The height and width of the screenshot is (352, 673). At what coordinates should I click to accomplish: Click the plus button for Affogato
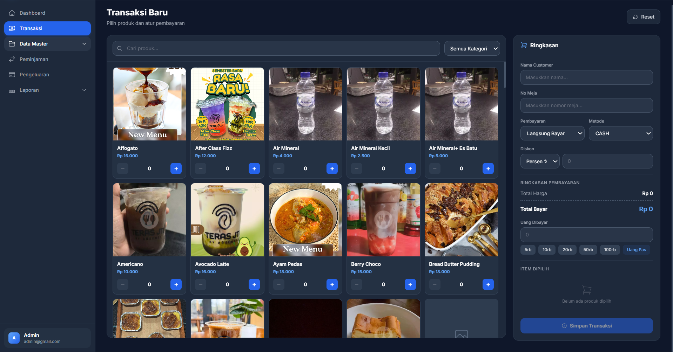pyautogui.click(x=176, y=168)
